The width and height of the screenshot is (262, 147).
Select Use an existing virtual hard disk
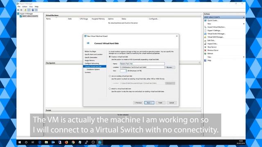pos(110,76)
